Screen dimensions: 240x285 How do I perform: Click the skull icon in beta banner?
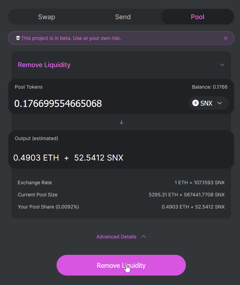[x=18, y=38]
